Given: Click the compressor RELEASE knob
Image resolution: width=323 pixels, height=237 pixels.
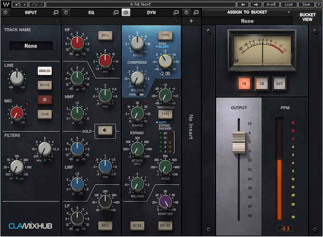Looking at the screenshot, I should point(137,78).
